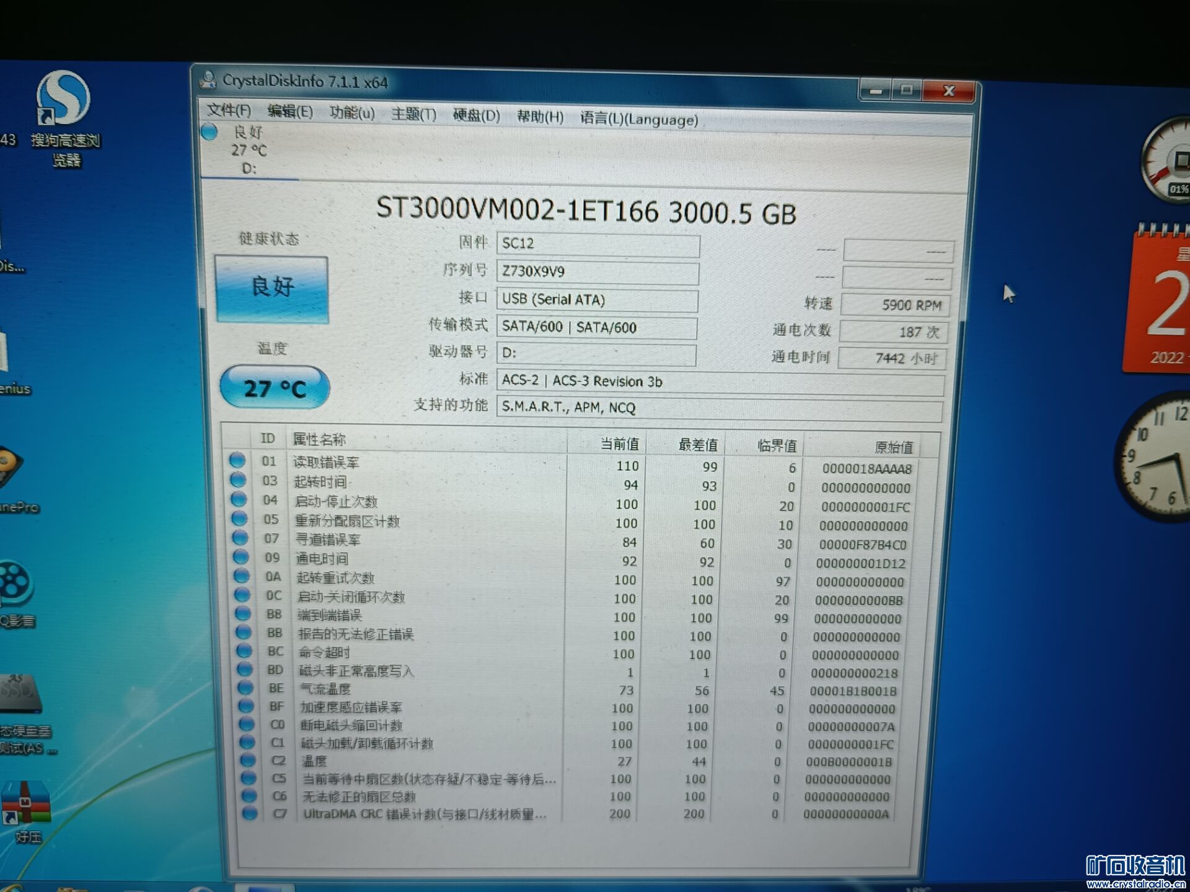Click the calendar desktop gadget
Image resolution: width=1190 pixels, height=892 pixels.
click(x=1157, y=299)
